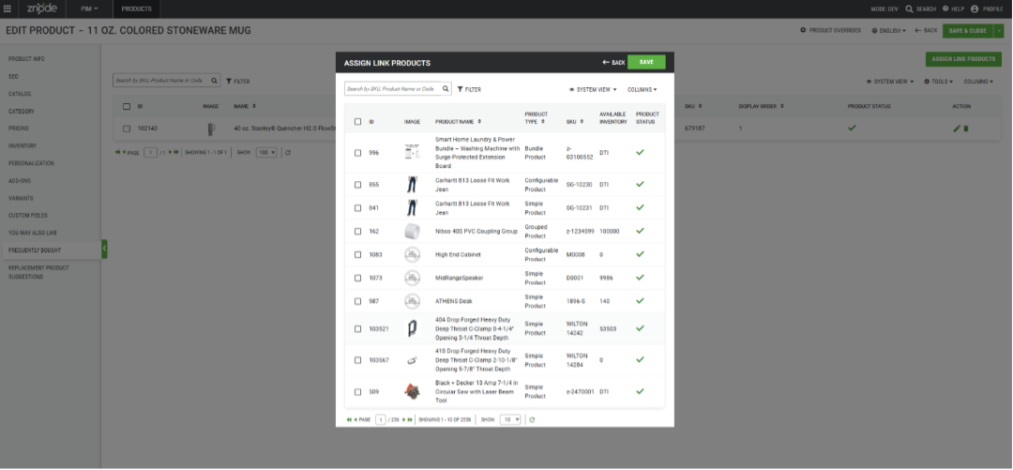Open the apps grid menu icon
The height and width of the screenshot is (470, 1013).
[8, 8]
